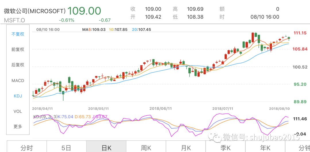Click date axis label 2018/08/10

tap(280, 108)
